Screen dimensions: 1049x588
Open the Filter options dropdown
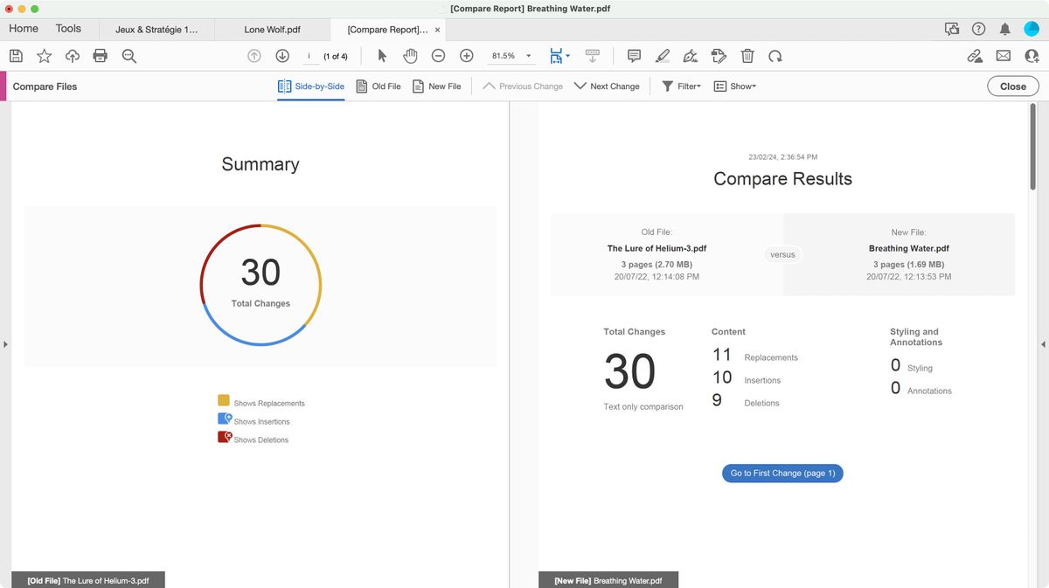point(683,86)
